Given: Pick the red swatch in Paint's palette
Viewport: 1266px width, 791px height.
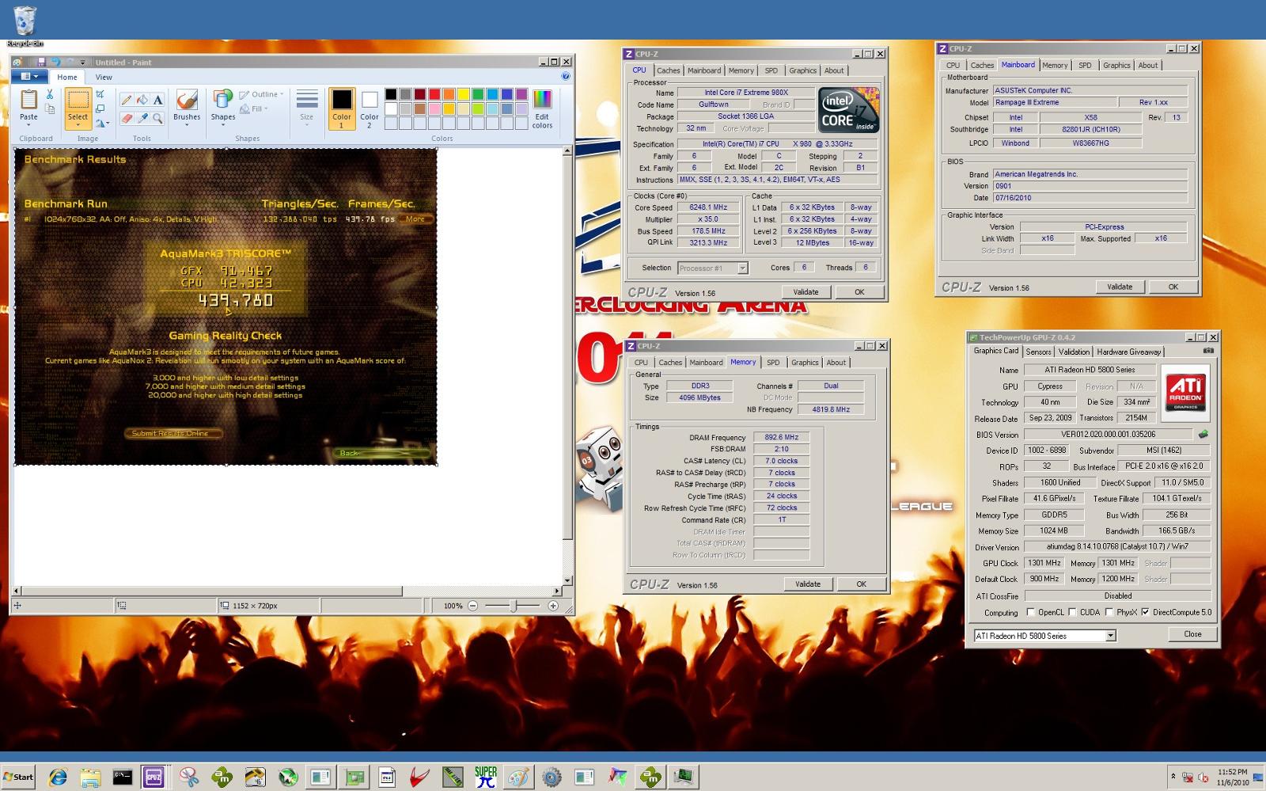Looking at the screenshot, I should [x=434, y=94].
